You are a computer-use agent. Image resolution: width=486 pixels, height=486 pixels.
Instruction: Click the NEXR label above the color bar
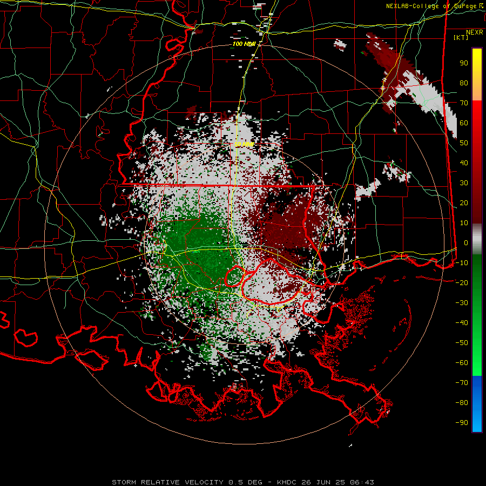click(x=475, y=32)
